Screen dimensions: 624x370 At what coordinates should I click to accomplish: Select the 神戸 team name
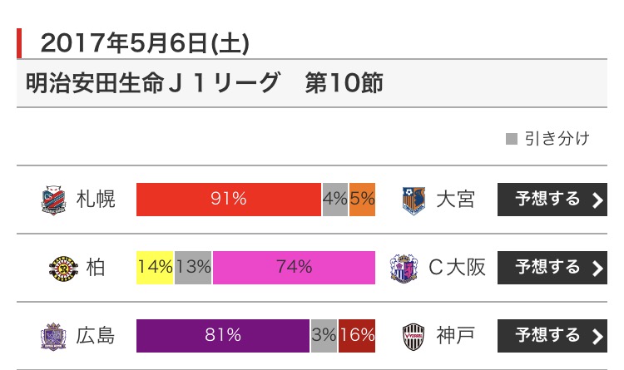(455, 336)
